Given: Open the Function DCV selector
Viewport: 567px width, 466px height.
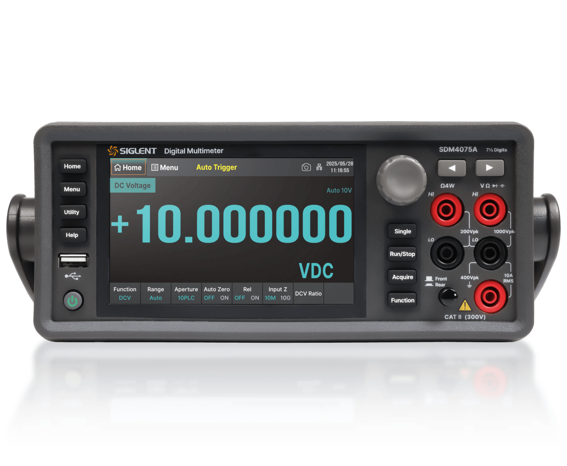Looking at the screenshot, I should [125, 293].
